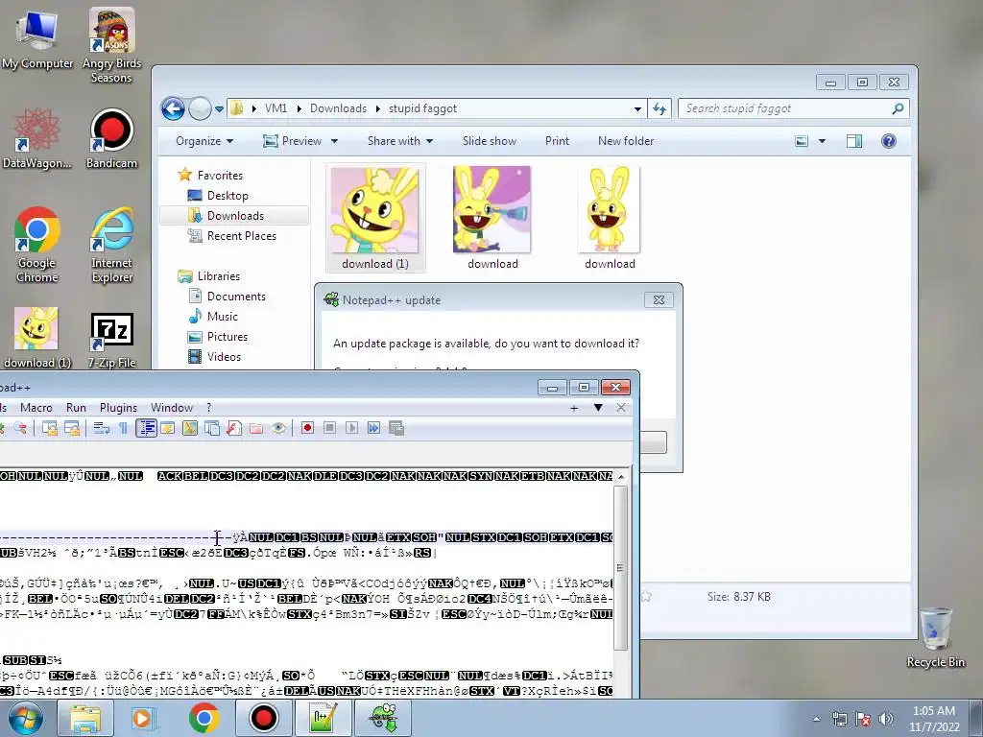Screen dimensions: 983x737
Task: Open the Organize dropdown menu
Action: [204, 141]
